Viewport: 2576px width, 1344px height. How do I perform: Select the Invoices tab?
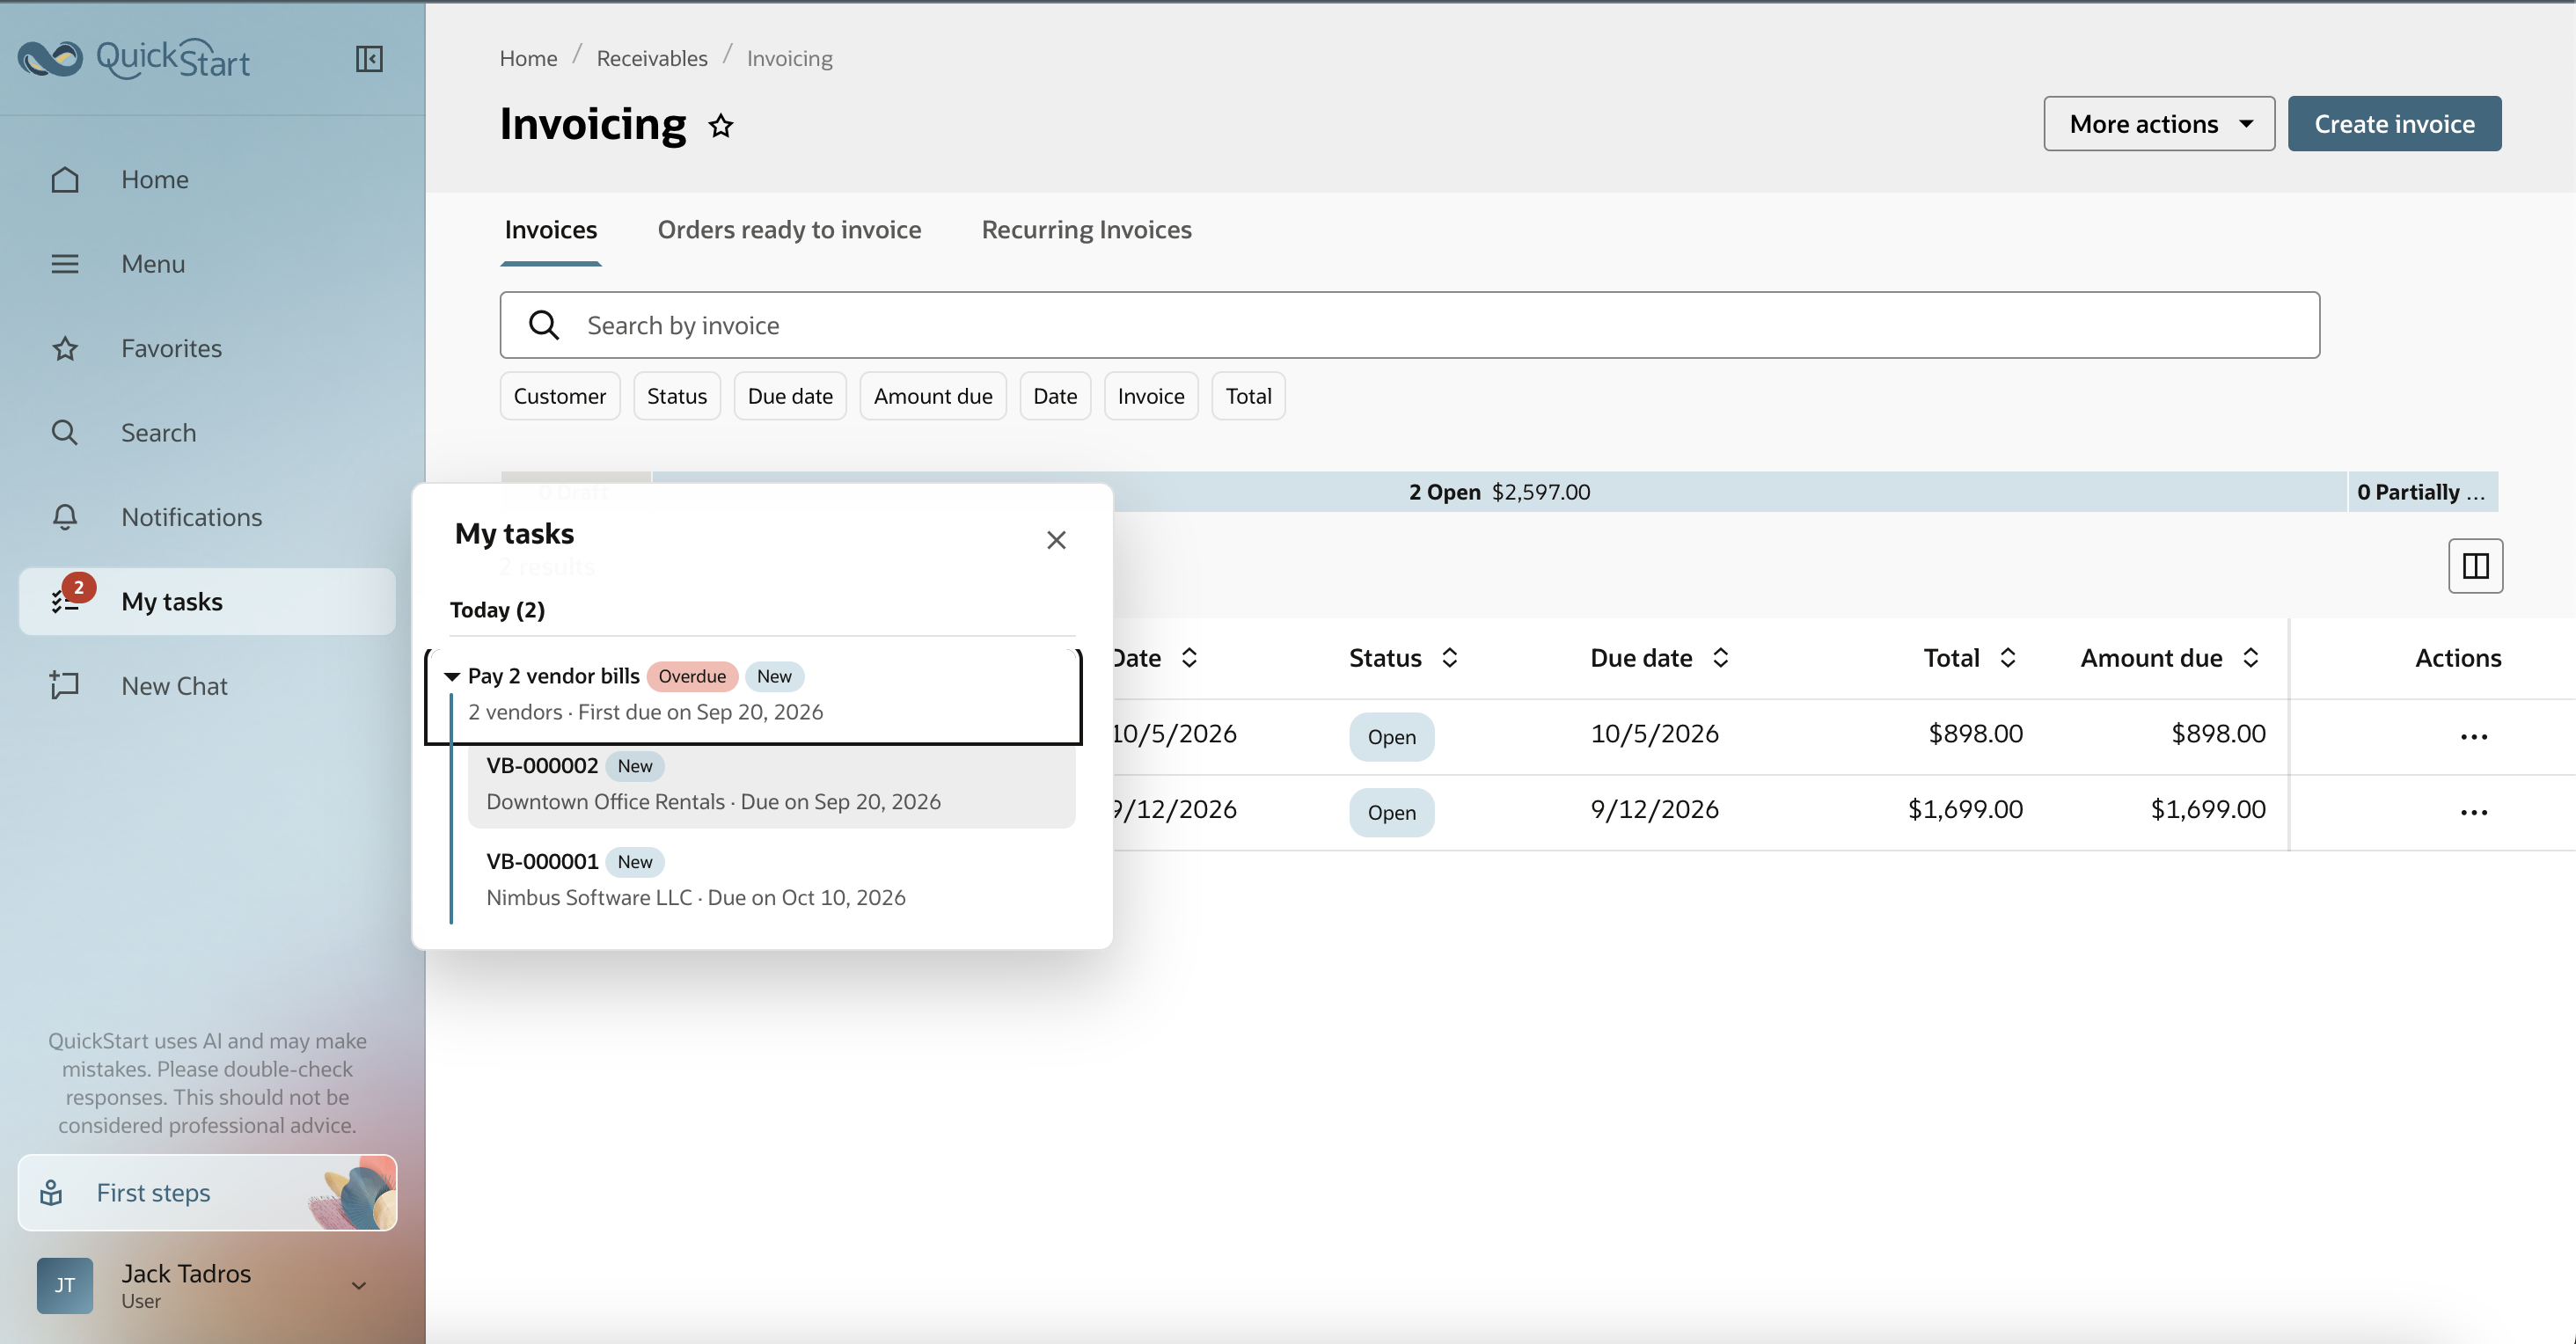[x=550, y=230]
